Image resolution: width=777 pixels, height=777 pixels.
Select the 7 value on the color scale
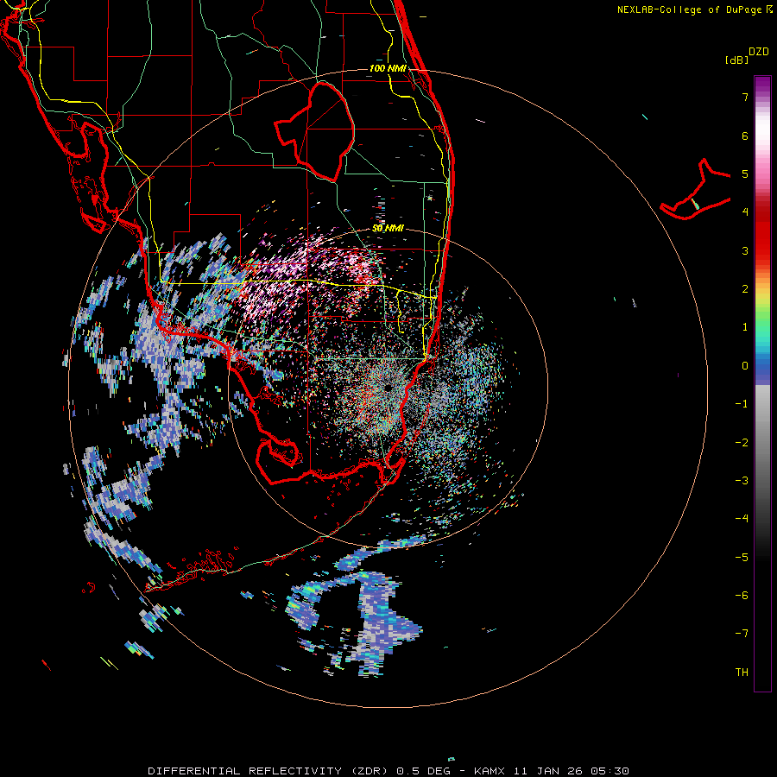click(x=745, y=97)
